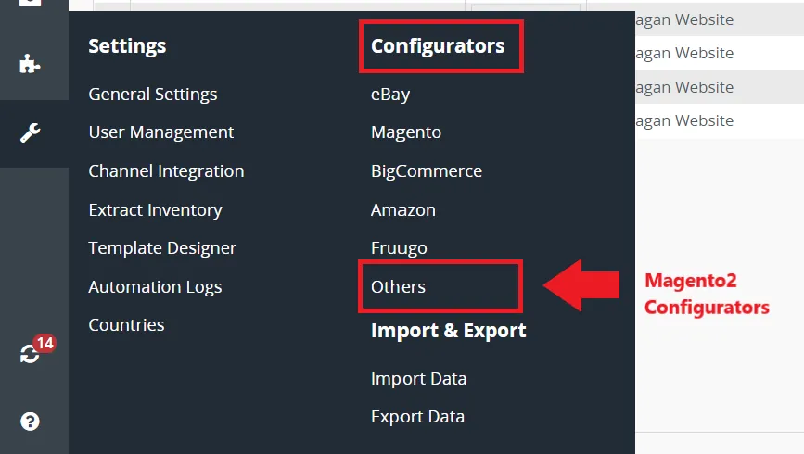Open the question mark help icon
This screenshot has width=804, height=454.
(x=30, y=422)
